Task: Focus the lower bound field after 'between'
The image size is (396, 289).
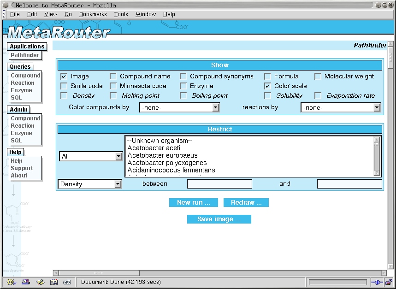Action: click(219, 184)
